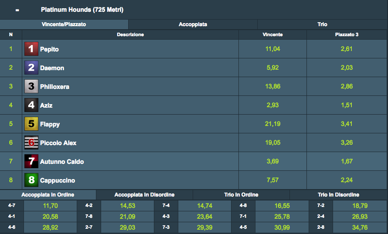Open the Trio tab
Image resolution: width=388 pixels, height=234 pixels.
pos(322,24)
